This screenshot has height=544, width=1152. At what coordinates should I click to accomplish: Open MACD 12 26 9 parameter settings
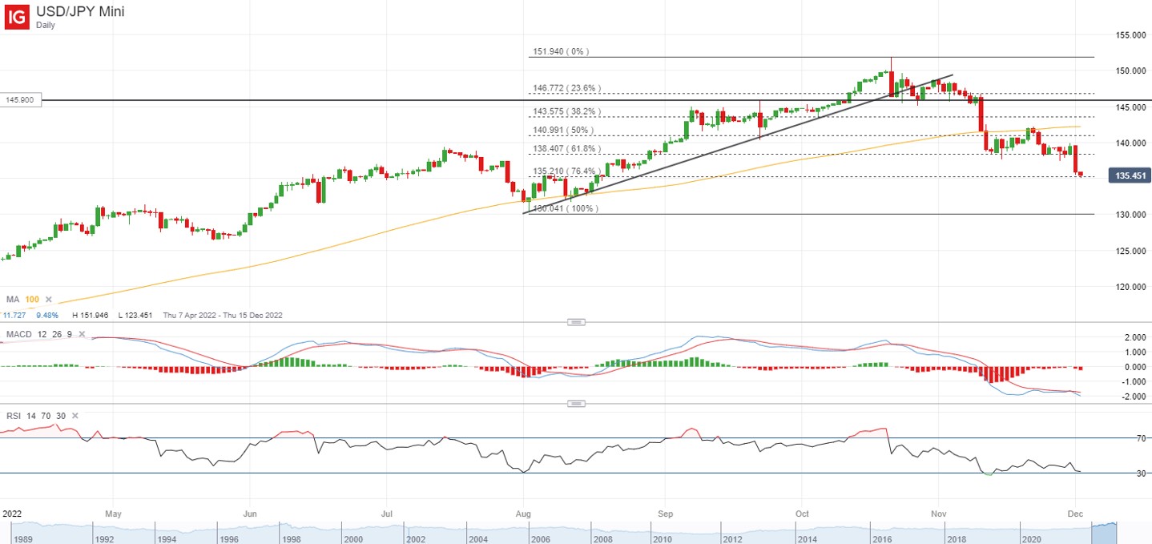(x=54, y=333)
